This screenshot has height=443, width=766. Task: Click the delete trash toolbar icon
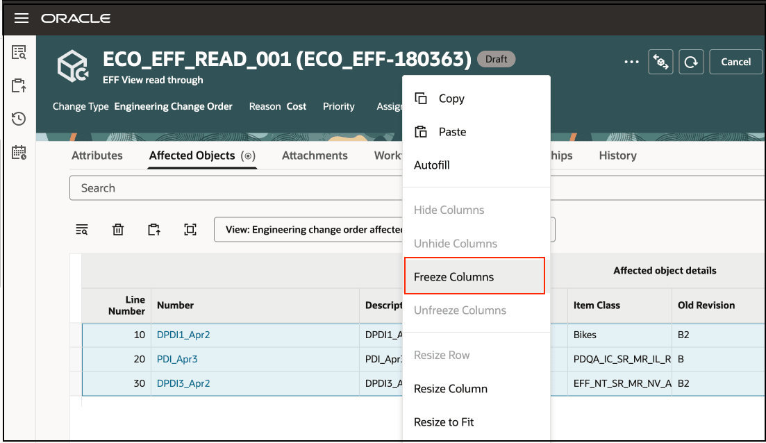click(118, 230)
